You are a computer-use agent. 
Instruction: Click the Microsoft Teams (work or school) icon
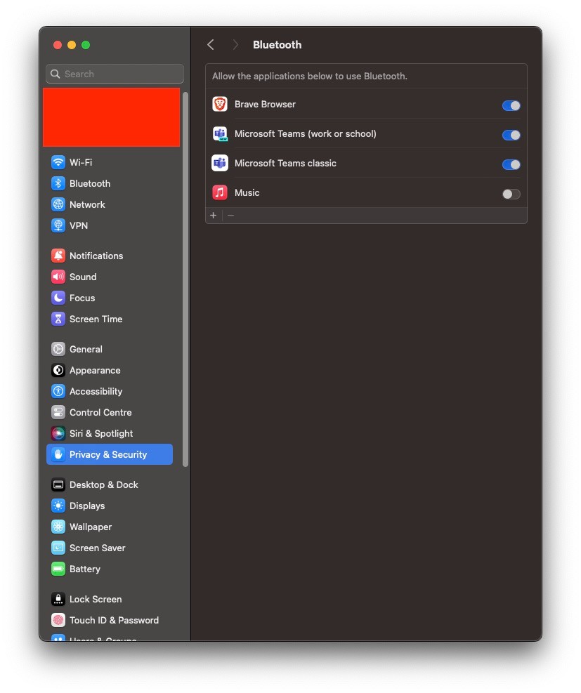[220, 134]
